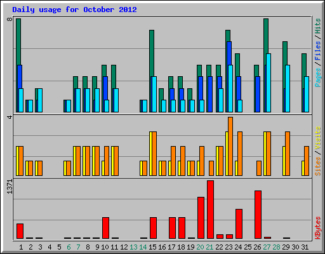Select the red KBytes bar for day 26
The image size is (325, 254).
click(x=258, y=215)
